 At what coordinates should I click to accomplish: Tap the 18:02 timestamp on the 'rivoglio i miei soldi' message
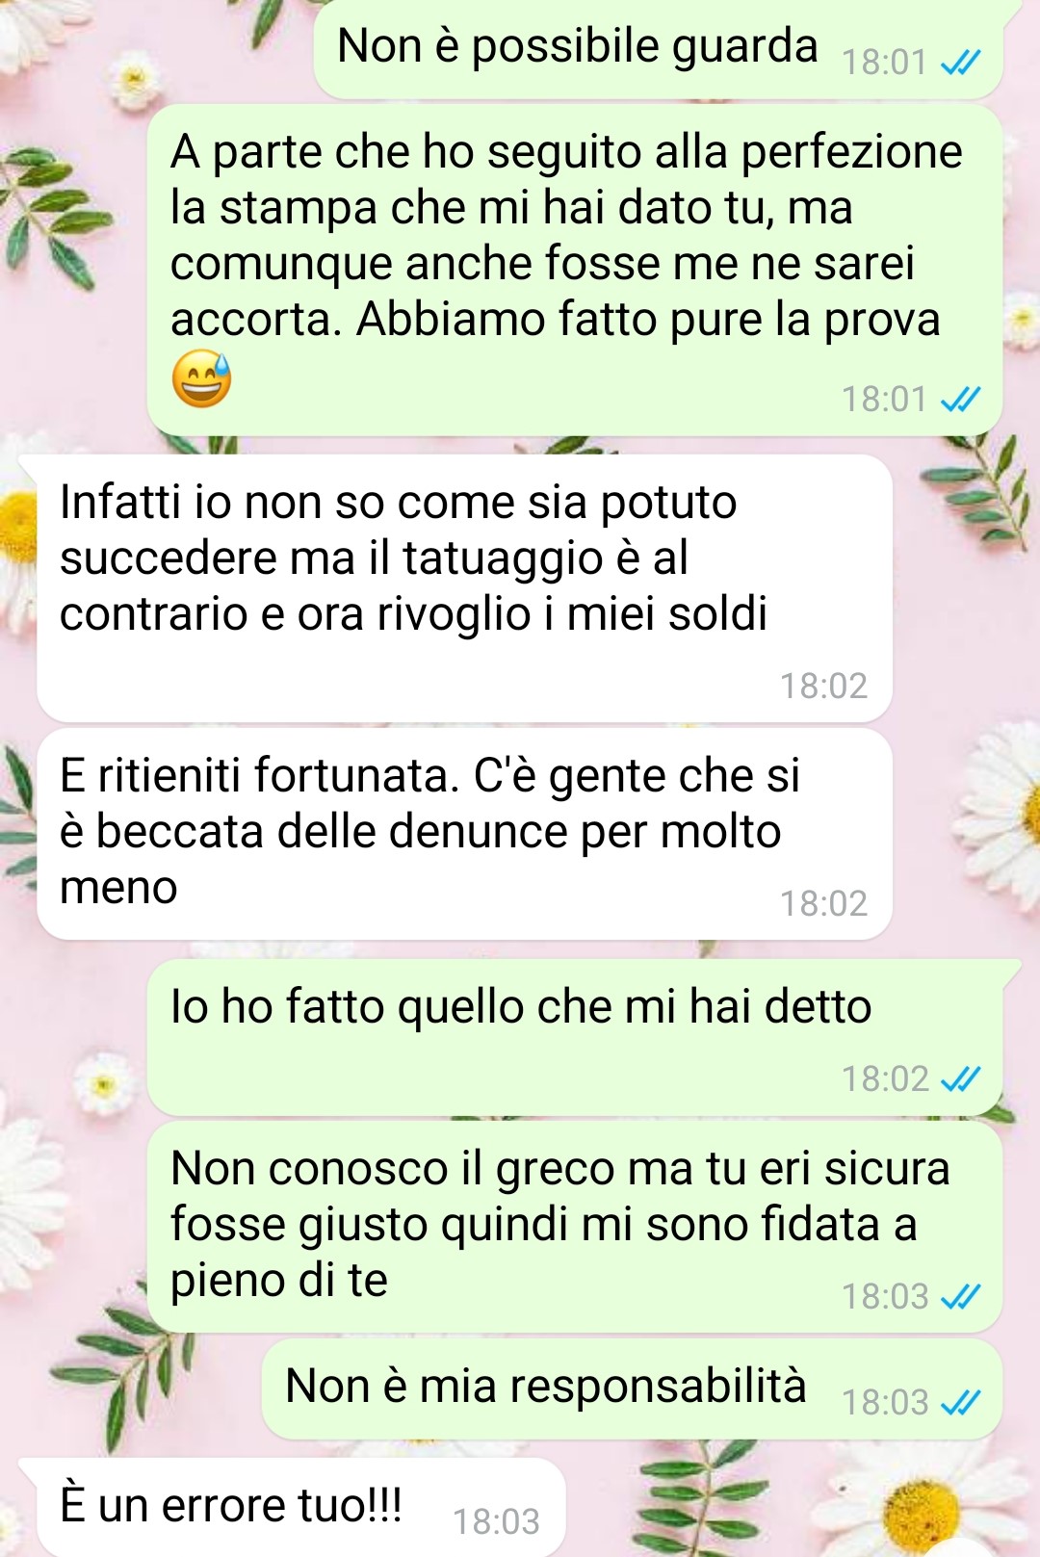(x=823, y=686)
